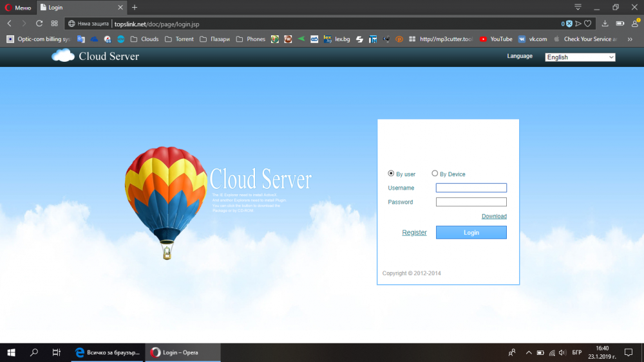Open the Opera Меню button
Viewport: 644px width, 362px height.
coord(18,7)
